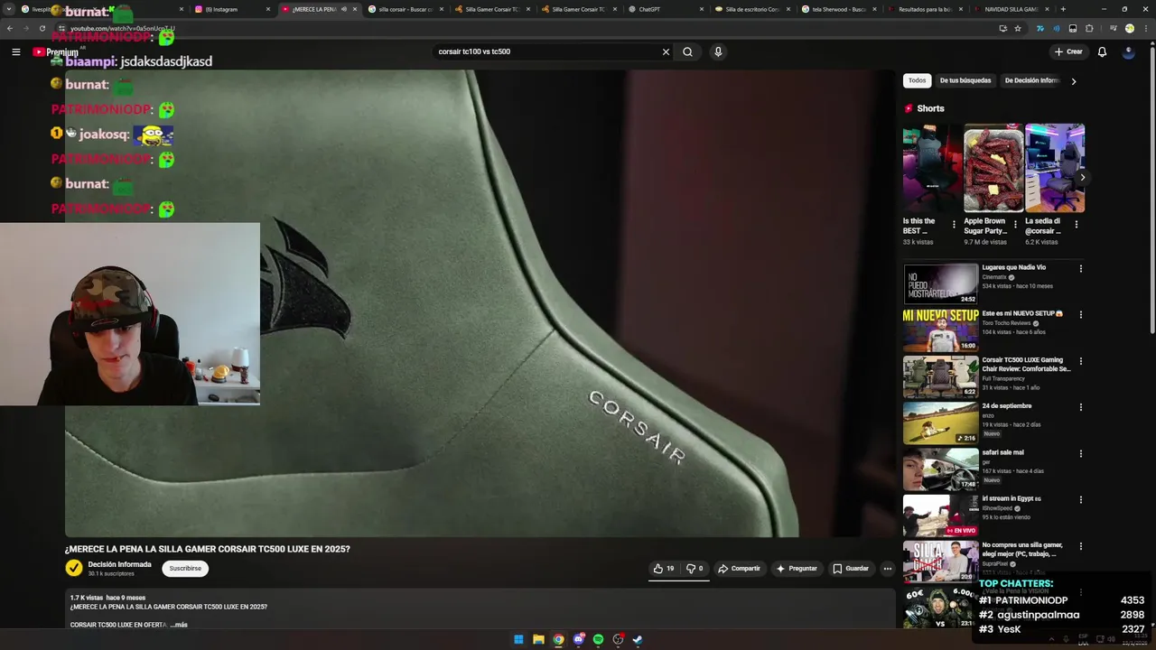
Task: Show more filter chips with right arrow
Action: pos(1073,81)
